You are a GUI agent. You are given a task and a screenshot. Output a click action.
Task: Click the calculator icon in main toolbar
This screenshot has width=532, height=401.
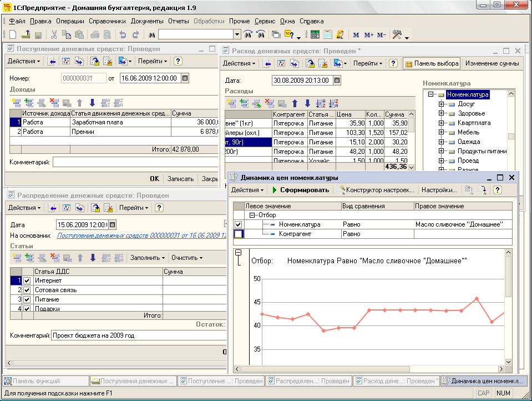coord(315,34)
